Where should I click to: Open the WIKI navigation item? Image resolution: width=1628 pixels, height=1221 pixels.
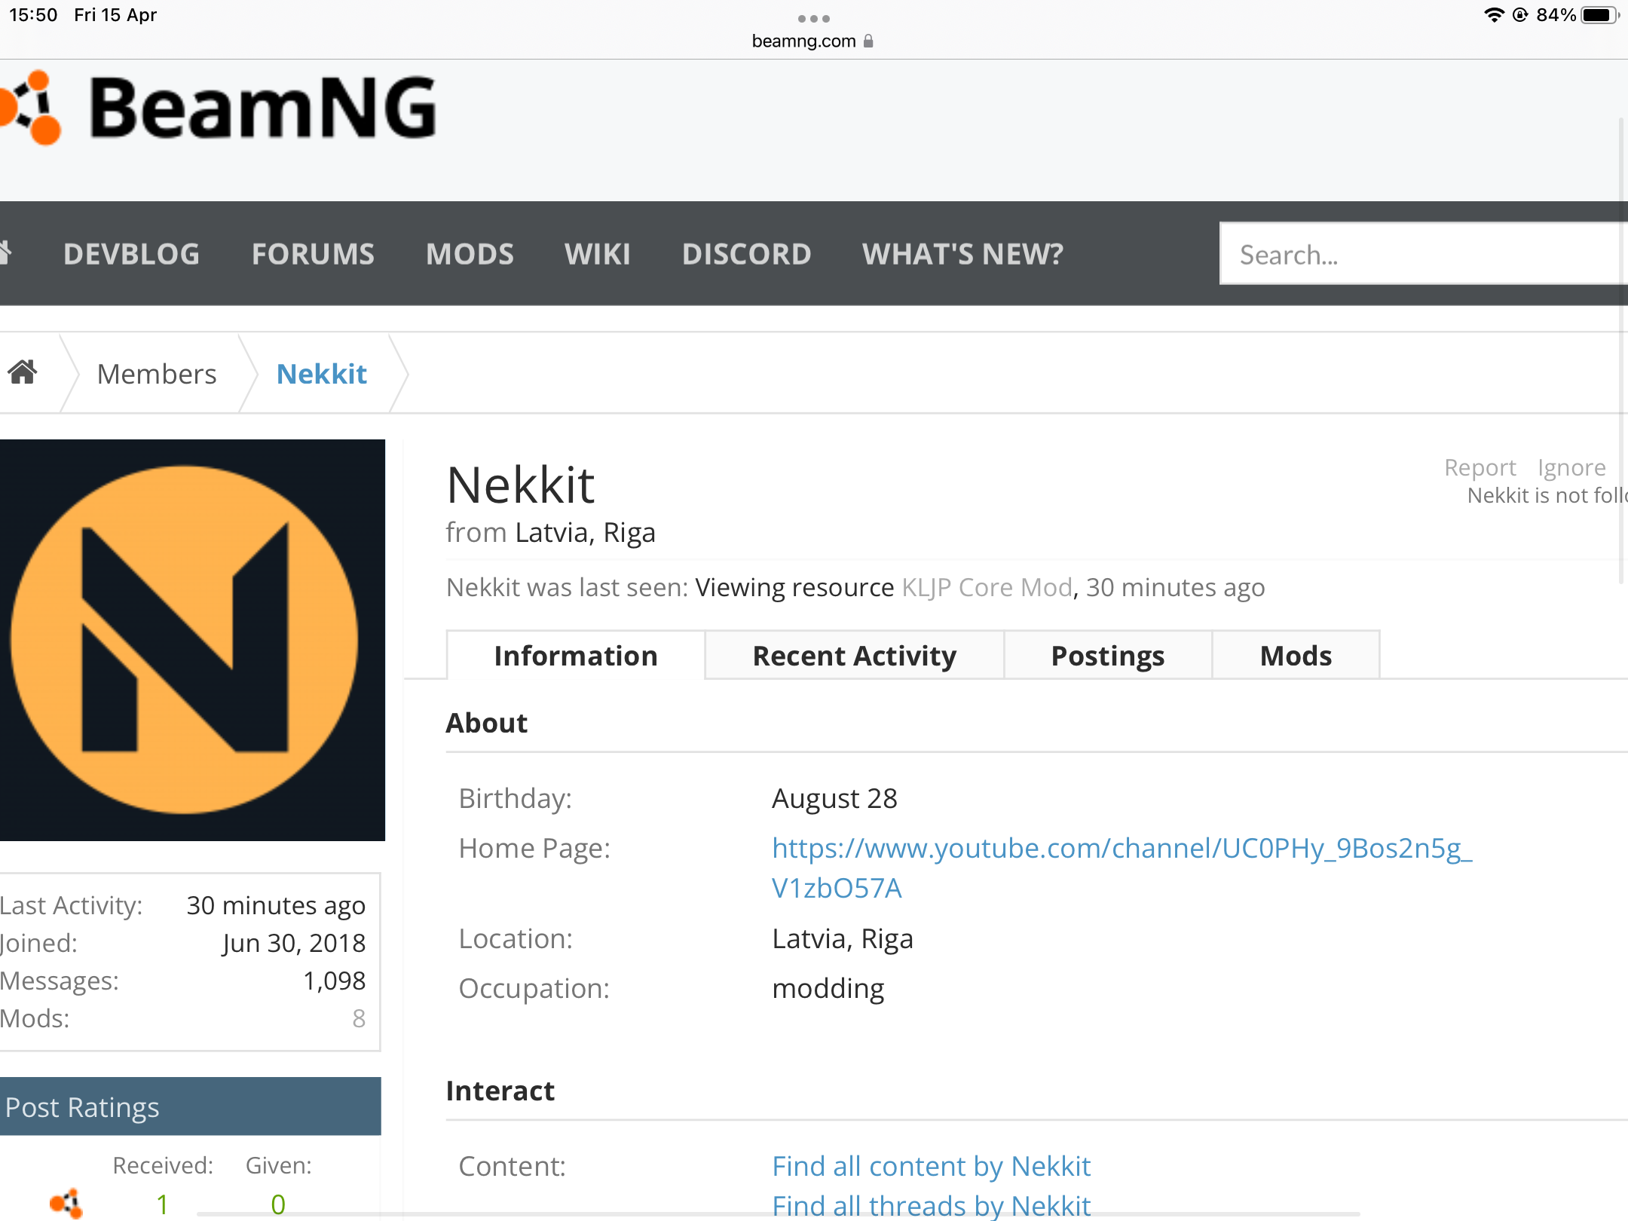[x=598, y=254]
